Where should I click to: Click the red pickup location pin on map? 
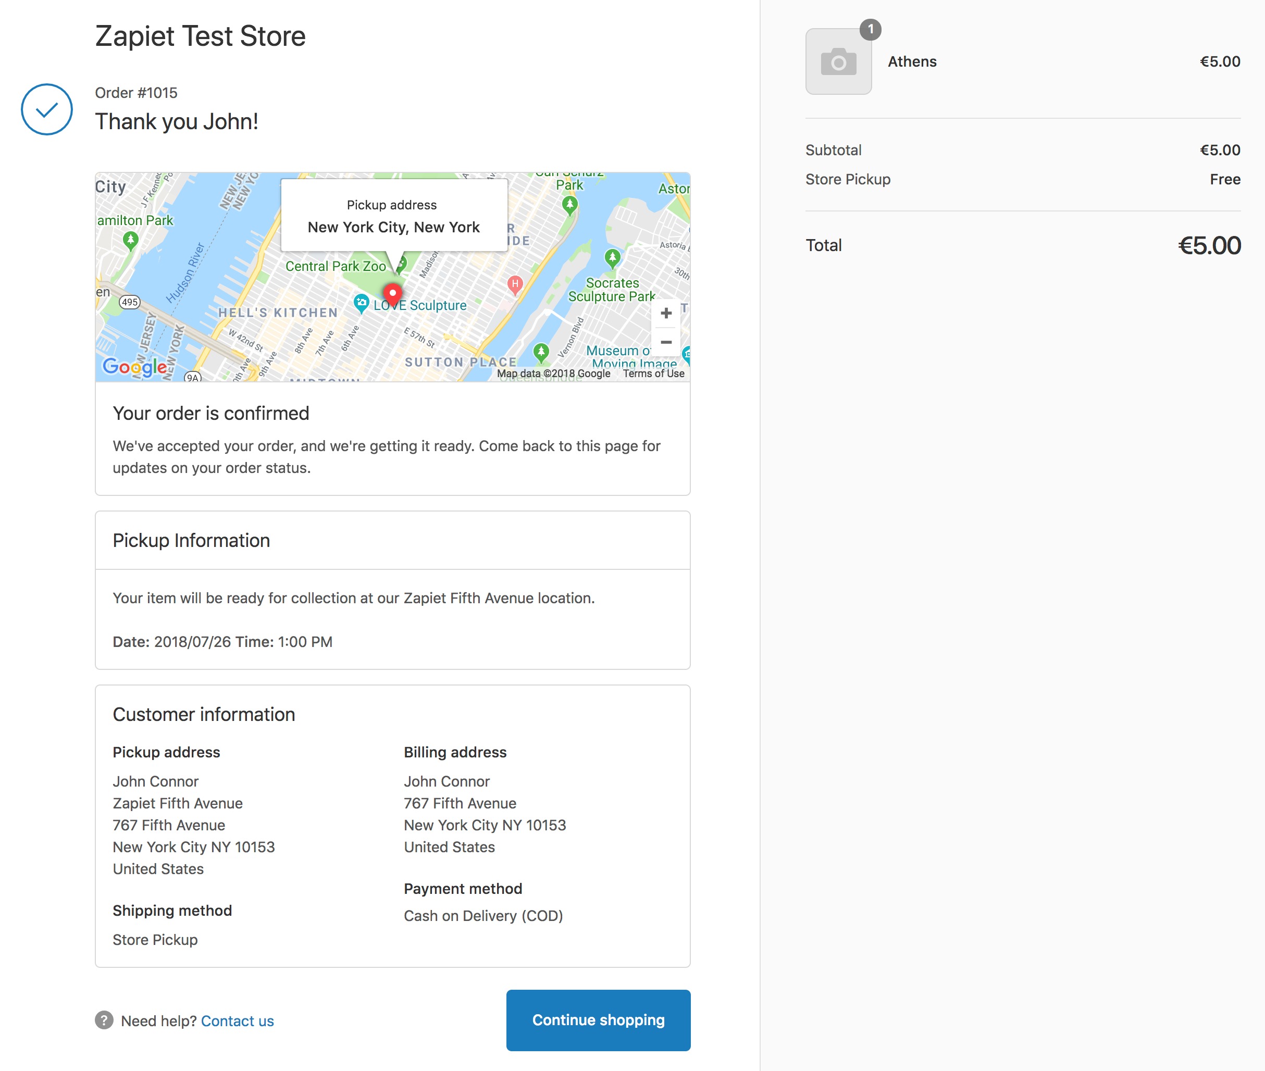(x=393, y=296)
